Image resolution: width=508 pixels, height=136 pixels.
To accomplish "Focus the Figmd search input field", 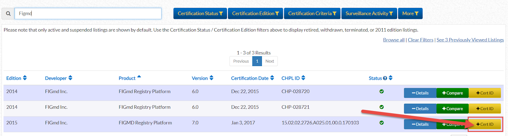I will (88, 14).
